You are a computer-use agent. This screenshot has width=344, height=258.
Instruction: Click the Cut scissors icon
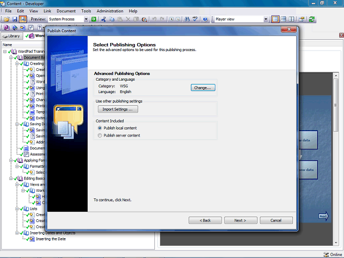(x=104, y=19)
